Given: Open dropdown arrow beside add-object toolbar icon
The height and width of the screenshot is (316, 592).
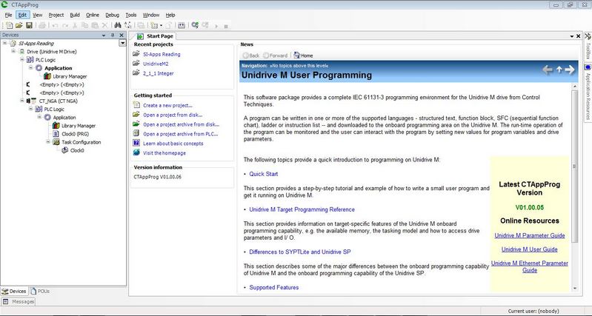Looking at the screenshot, I should tap(161, 26).
